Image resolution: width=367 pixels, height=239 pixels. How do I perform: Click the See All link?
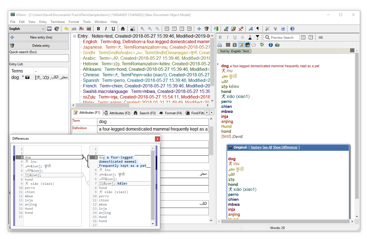click(x=267, y=147)
